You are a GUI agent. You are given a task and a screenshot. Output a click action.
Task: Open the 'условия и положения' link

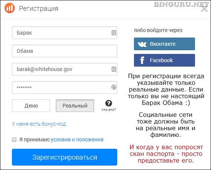click(77, 139)
